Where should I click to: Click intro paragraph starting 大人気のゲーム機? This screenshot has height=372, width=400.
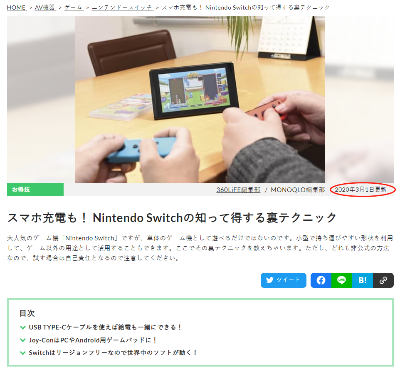(x=200, y=248)
